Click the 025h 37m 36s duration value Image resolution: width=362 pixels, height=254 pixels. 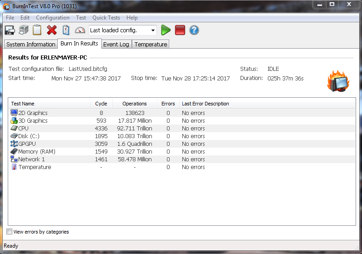(285, 78)
